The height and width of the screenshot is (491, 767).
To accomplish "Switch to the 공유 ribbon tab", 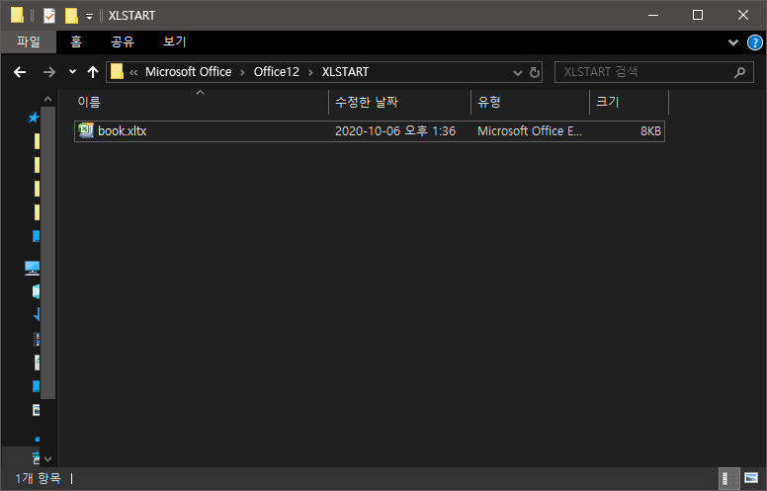I will [x=123, y=42].
